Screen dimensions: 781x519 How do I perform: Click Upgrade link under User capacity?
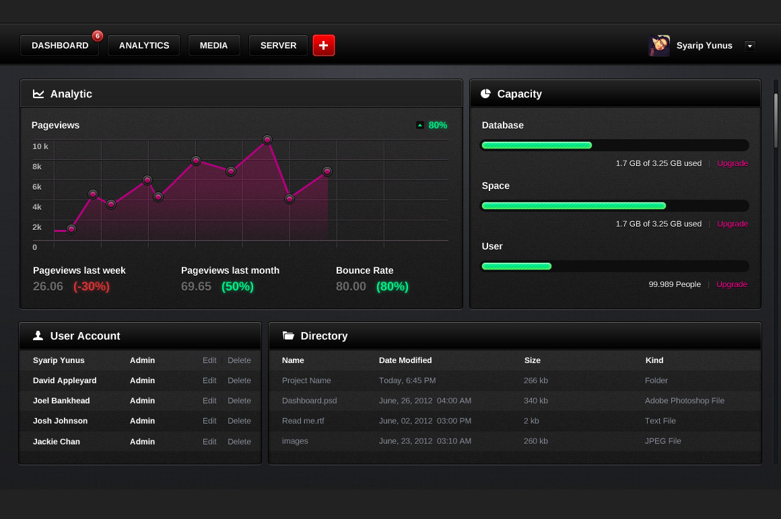point(732,284)
